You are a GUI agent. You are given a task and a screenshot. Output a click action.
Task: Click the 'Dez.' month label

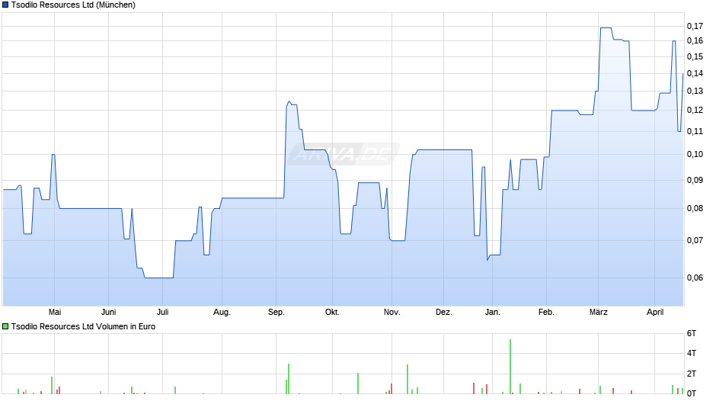pos(444,312)
